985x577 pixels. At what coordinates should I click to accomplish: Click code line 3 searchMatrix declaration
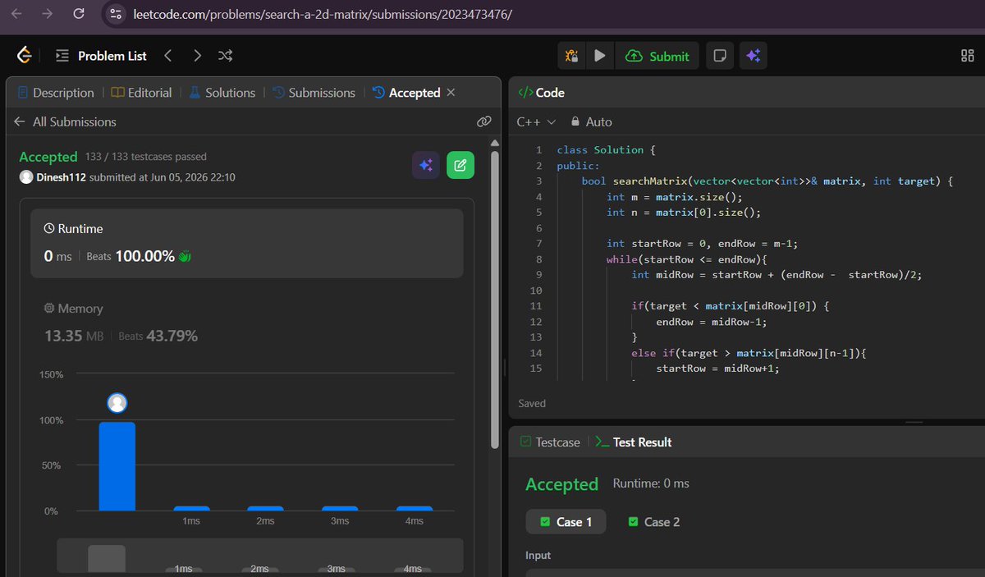pos(767,181)
